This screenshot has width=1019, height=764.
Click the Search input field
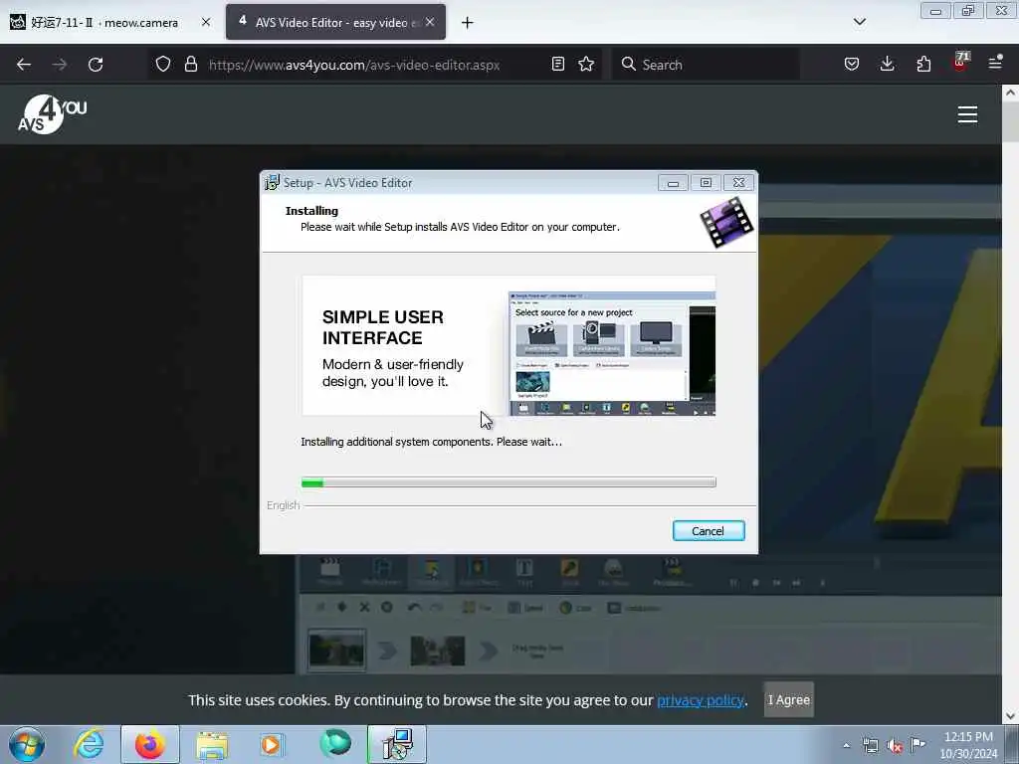tap(706, 65)
